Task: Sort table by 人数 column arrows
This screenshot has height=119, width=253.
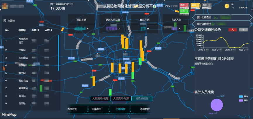Action: click(51, 30)
